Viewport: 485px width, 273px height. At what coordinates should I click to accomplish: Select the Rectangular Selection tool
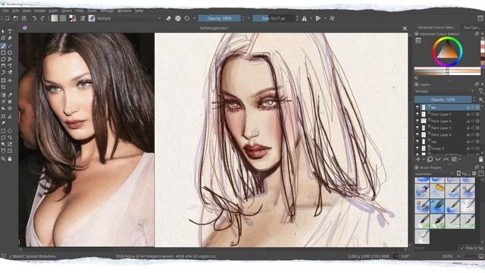pos(3,131)
